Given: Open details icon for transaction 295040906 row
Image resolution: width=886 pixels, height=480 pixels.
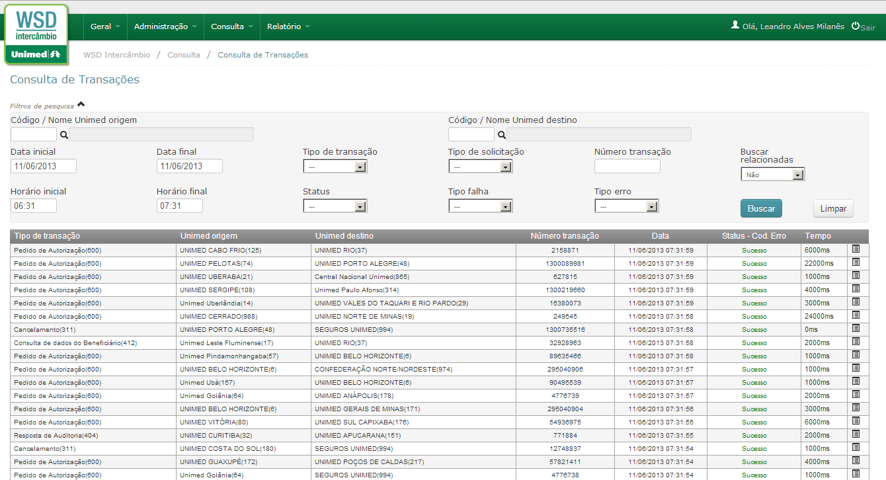Looking at the screenshot, I should [x=856, y=368].
